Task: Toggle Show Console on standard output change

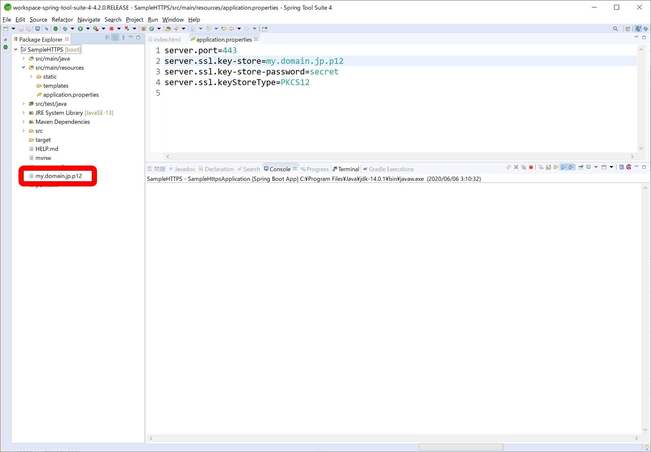Action: pos(564,167)
